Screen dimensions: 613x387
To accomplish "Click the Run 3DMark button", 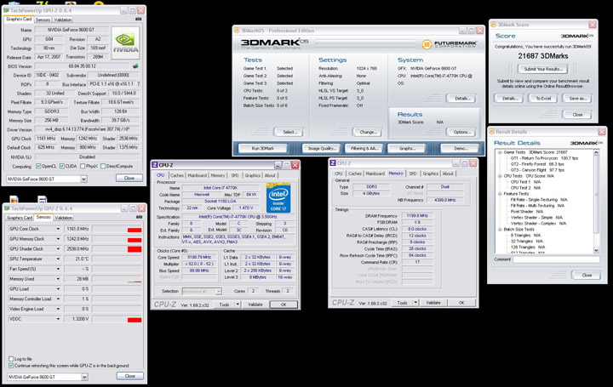I will (263, 148).
